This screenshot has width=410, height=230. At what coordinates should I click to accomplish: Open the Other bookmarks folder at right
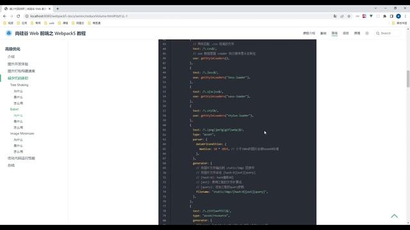point(399,23)
